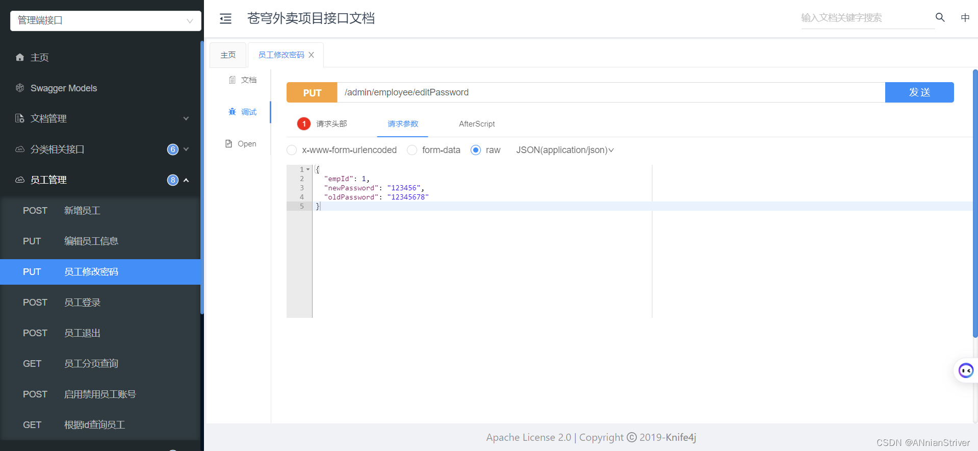The width and height of the screenshot is (978, 451).
Task: Click the /admin/employee/editPassword URL field
Action: pos(611,92)
